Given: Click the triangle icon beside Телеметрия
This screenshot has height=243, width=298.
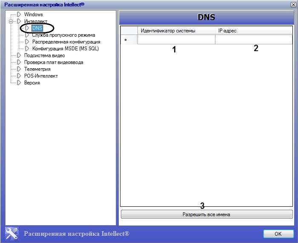Looking at the screenshot, I should [x=19, y=69].
